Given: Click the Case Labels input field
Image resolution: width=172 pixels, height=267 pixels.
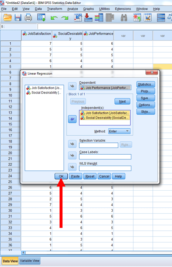Looking at the screenshot, I should click(105, 157).
